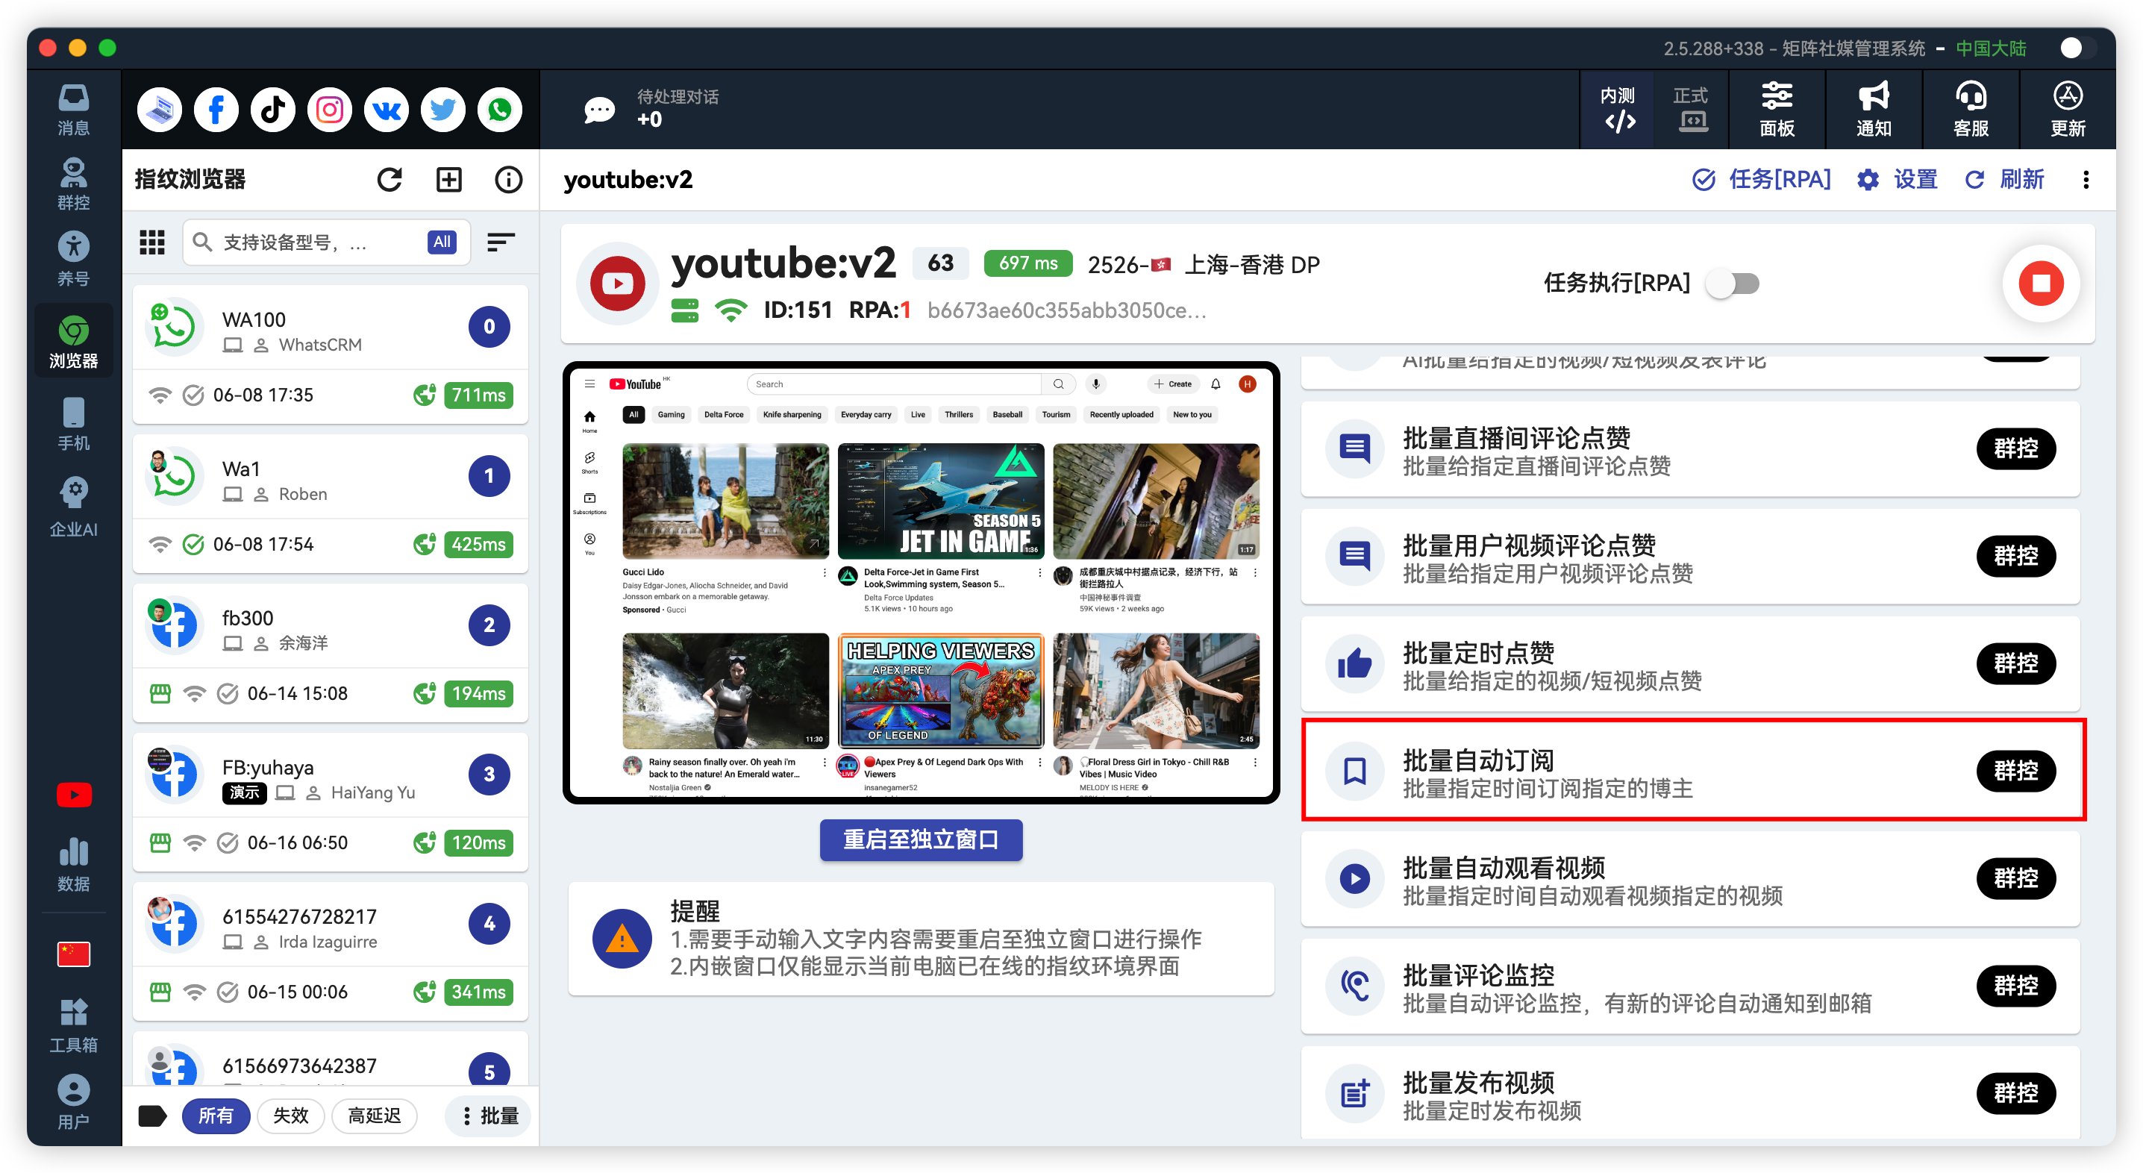Image resolution: width=2143 pixels, height=1173 pixels.
Task: Open the Instagram platform tab
Action: (x=330, y=109)
